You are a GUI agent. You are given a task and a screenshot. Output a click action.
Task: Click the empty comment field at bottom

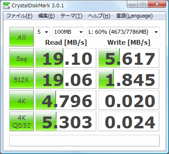84,141
